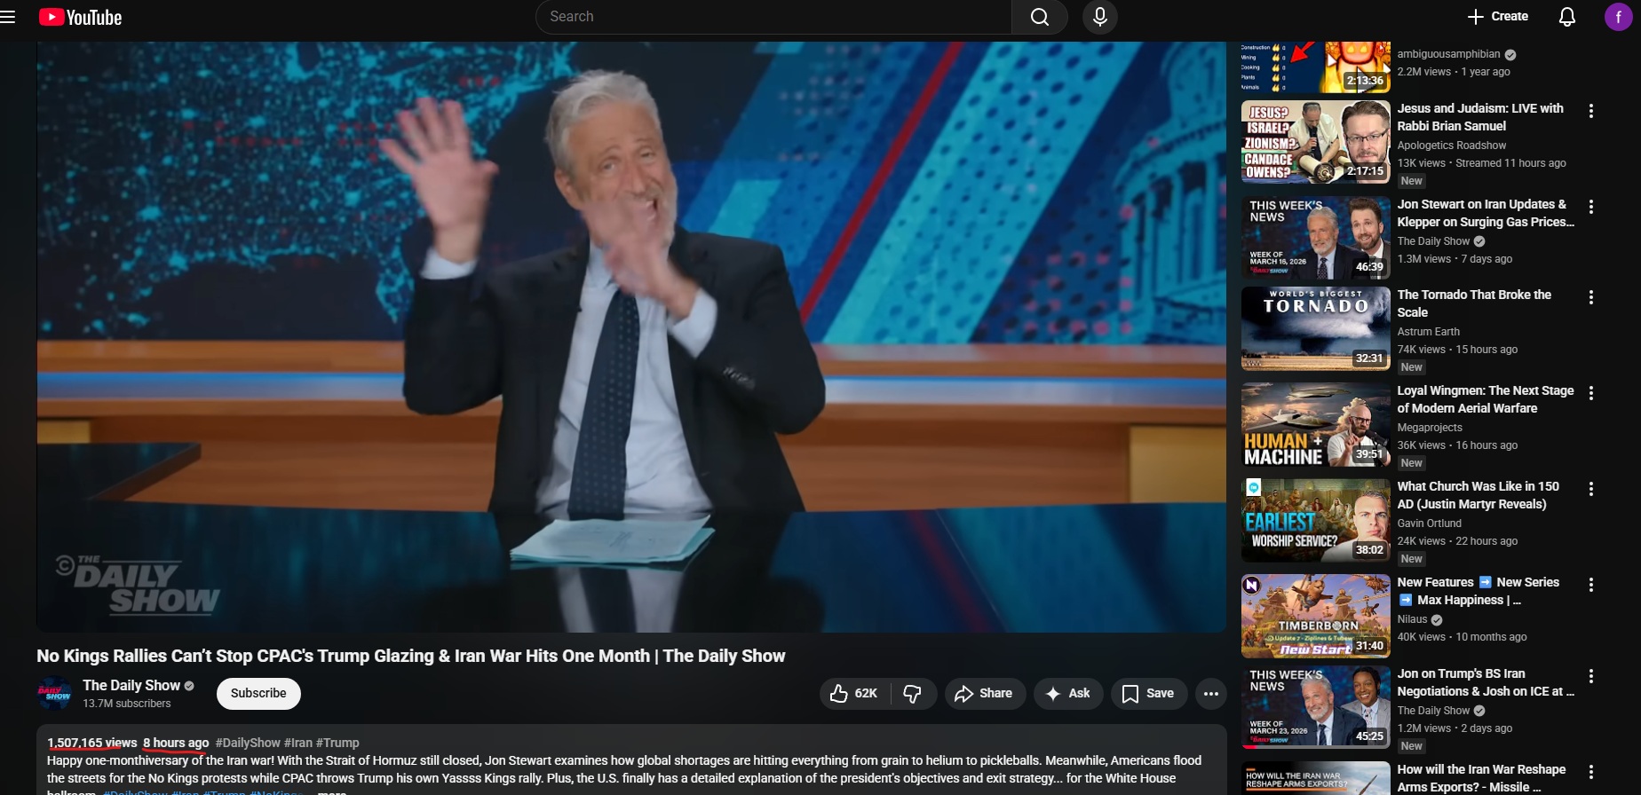The width and height of the screenshot is (1641, 795).
Task: Click the Ask button
Action: [1068, 694]
